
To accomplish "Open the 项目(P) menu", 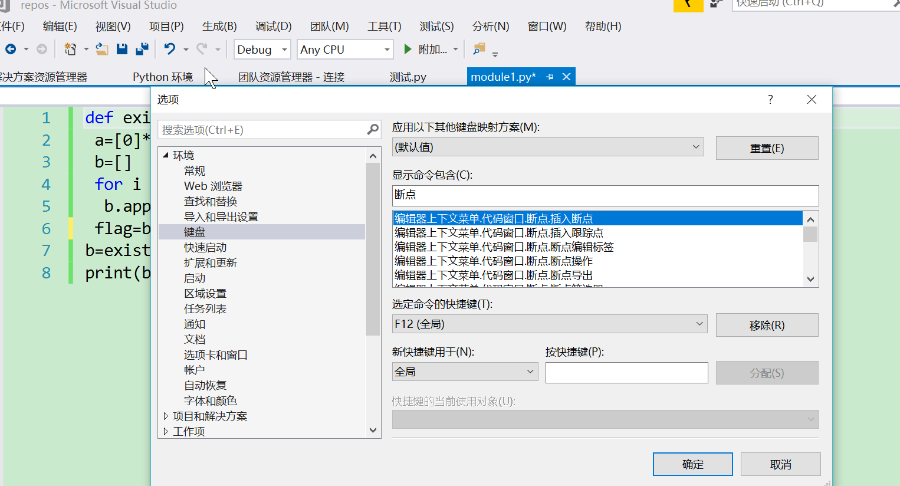I will [166, 27].
